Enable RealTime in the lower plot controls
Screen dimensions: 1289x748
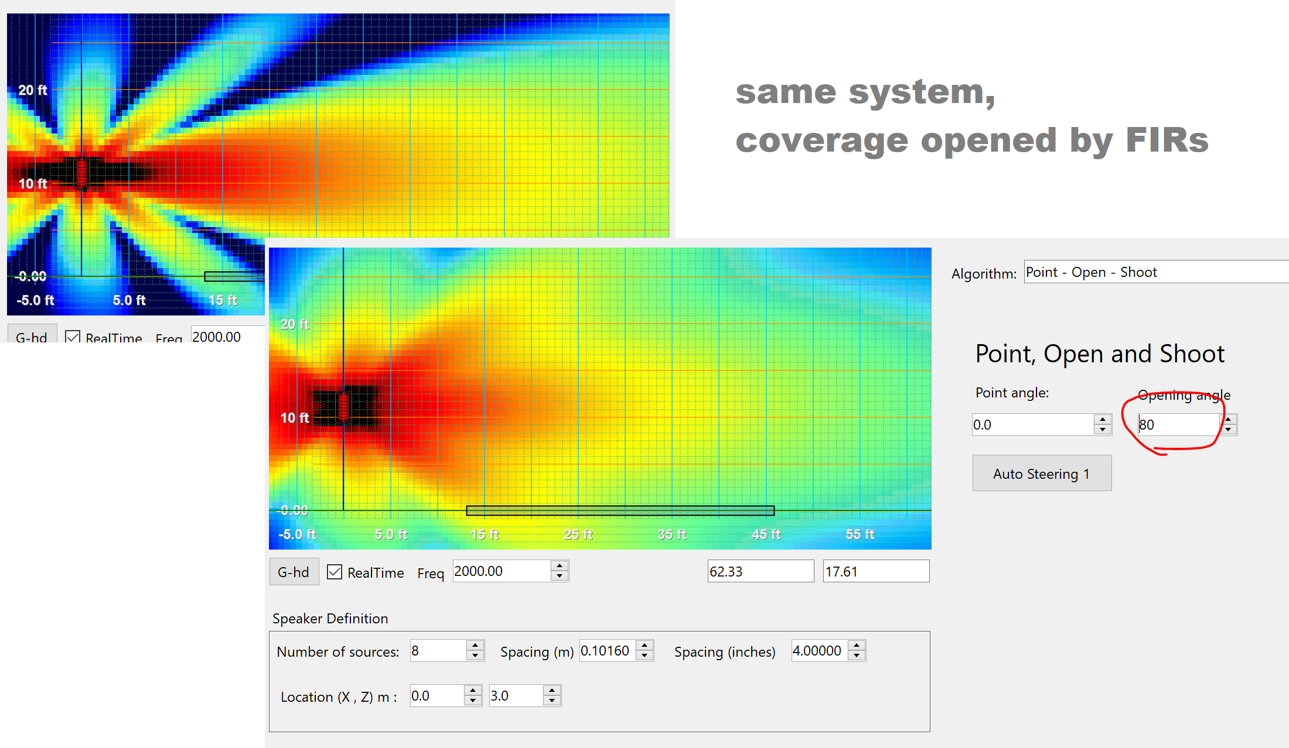click(335, 572)
